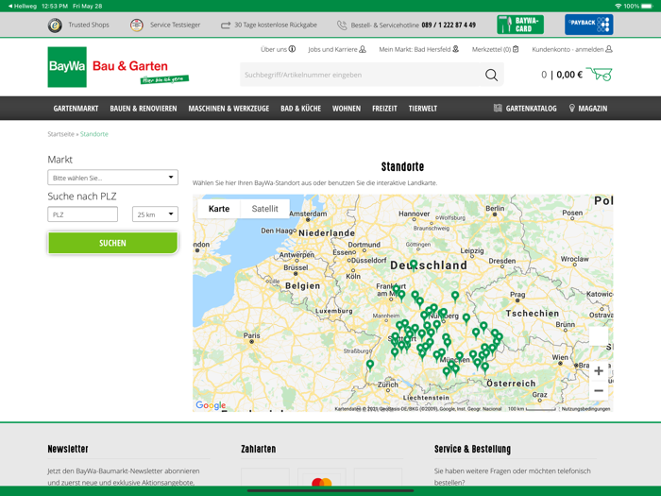Image resolution: width=661 pixels, height=496 pixels.
Task: Open the 25 km radius dropdown
Action: 155,214
